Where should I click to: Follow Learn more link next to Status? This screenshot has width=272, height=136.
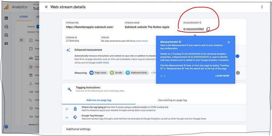pos(142,41)
